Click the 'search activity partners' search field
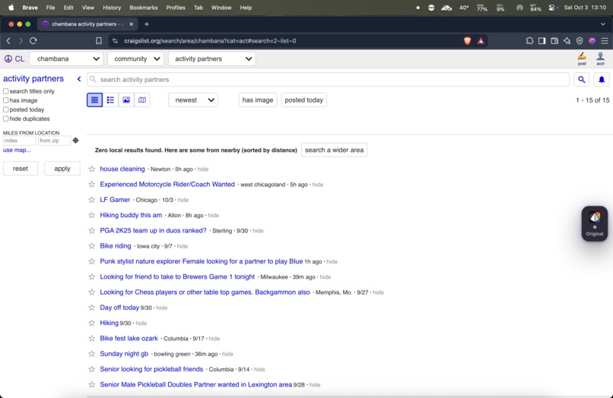This screenshot has width=613, height=398. click(328, 80)
